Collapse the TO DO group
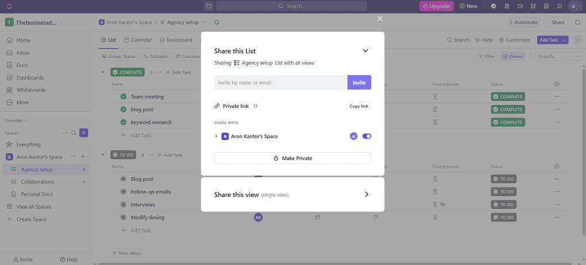 (x=103, y=154)
